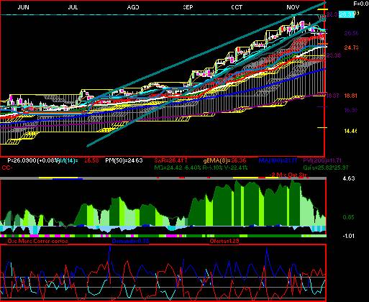
Task: Click the orange 18.81 price level label
Action: click(x=351, y=96)
